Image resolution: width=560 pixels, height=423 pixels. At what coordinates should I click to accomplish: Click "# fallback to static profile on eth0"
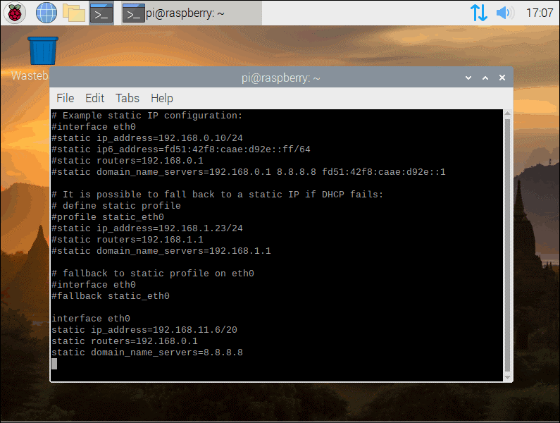click(x=152, y=274)
